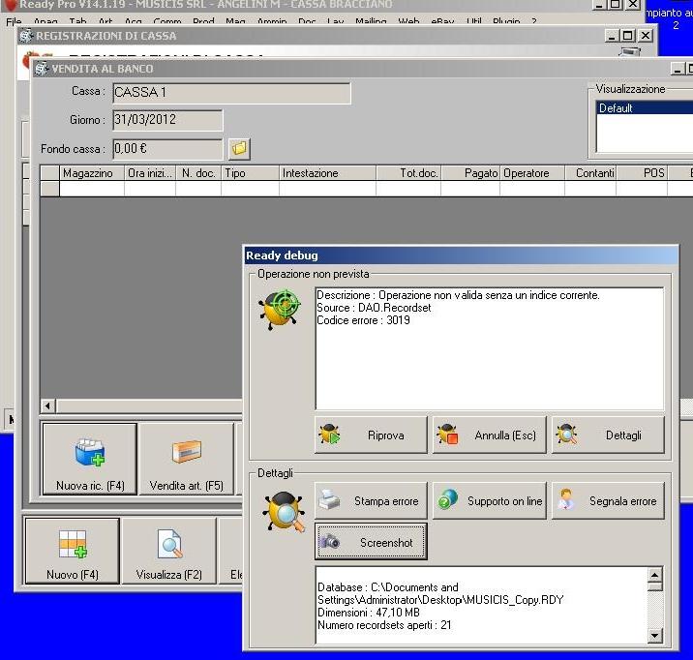693x660 pixels.
Task: Click the Nuova ric. (F4) button
Action: coord(90,459)
